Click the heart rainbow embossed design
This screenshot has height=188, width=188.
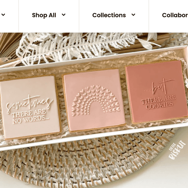coord(96,101)
